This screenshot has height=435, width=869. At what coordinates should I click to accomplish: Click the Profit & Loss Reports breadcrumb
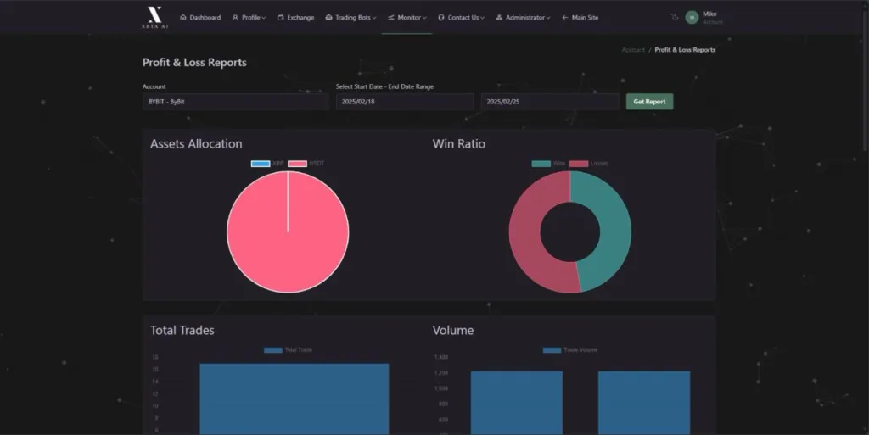click(x=685, y=50)
